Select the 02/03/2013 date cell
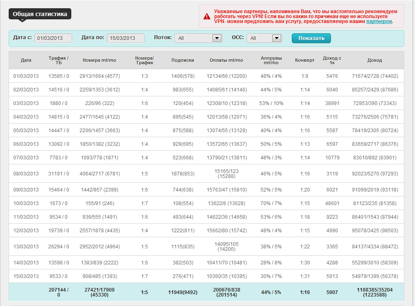The width and height of the screenshot is (415, 306). [26, 90]
